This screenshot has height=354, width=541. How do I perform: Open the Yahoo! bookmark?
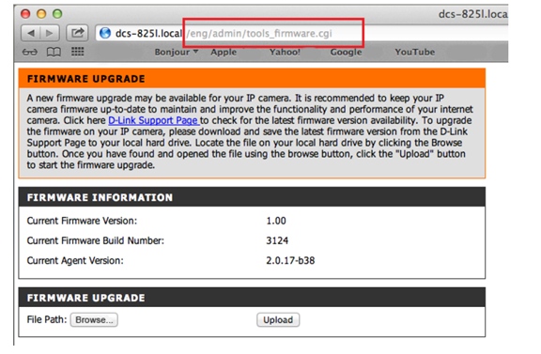pyautogui.click(x=285, y=52)
